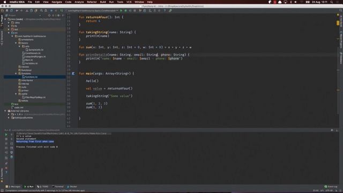Click the Synchronize toolbar icon
The height and width of the screenshot is (193, 343).
11,11
